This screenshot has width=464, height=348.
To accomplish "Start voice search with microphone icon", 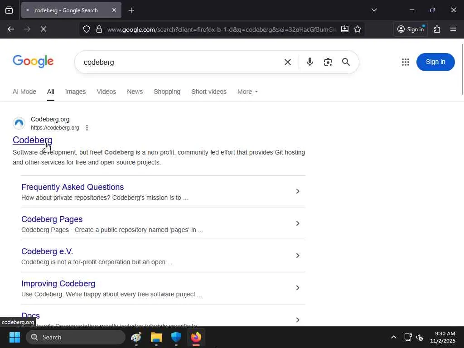I will [310, 62].
